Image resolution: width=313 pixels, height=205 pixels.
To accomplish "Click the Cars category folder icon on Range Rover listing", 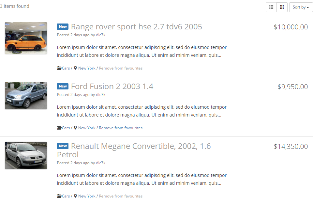I will click(59, 68).
